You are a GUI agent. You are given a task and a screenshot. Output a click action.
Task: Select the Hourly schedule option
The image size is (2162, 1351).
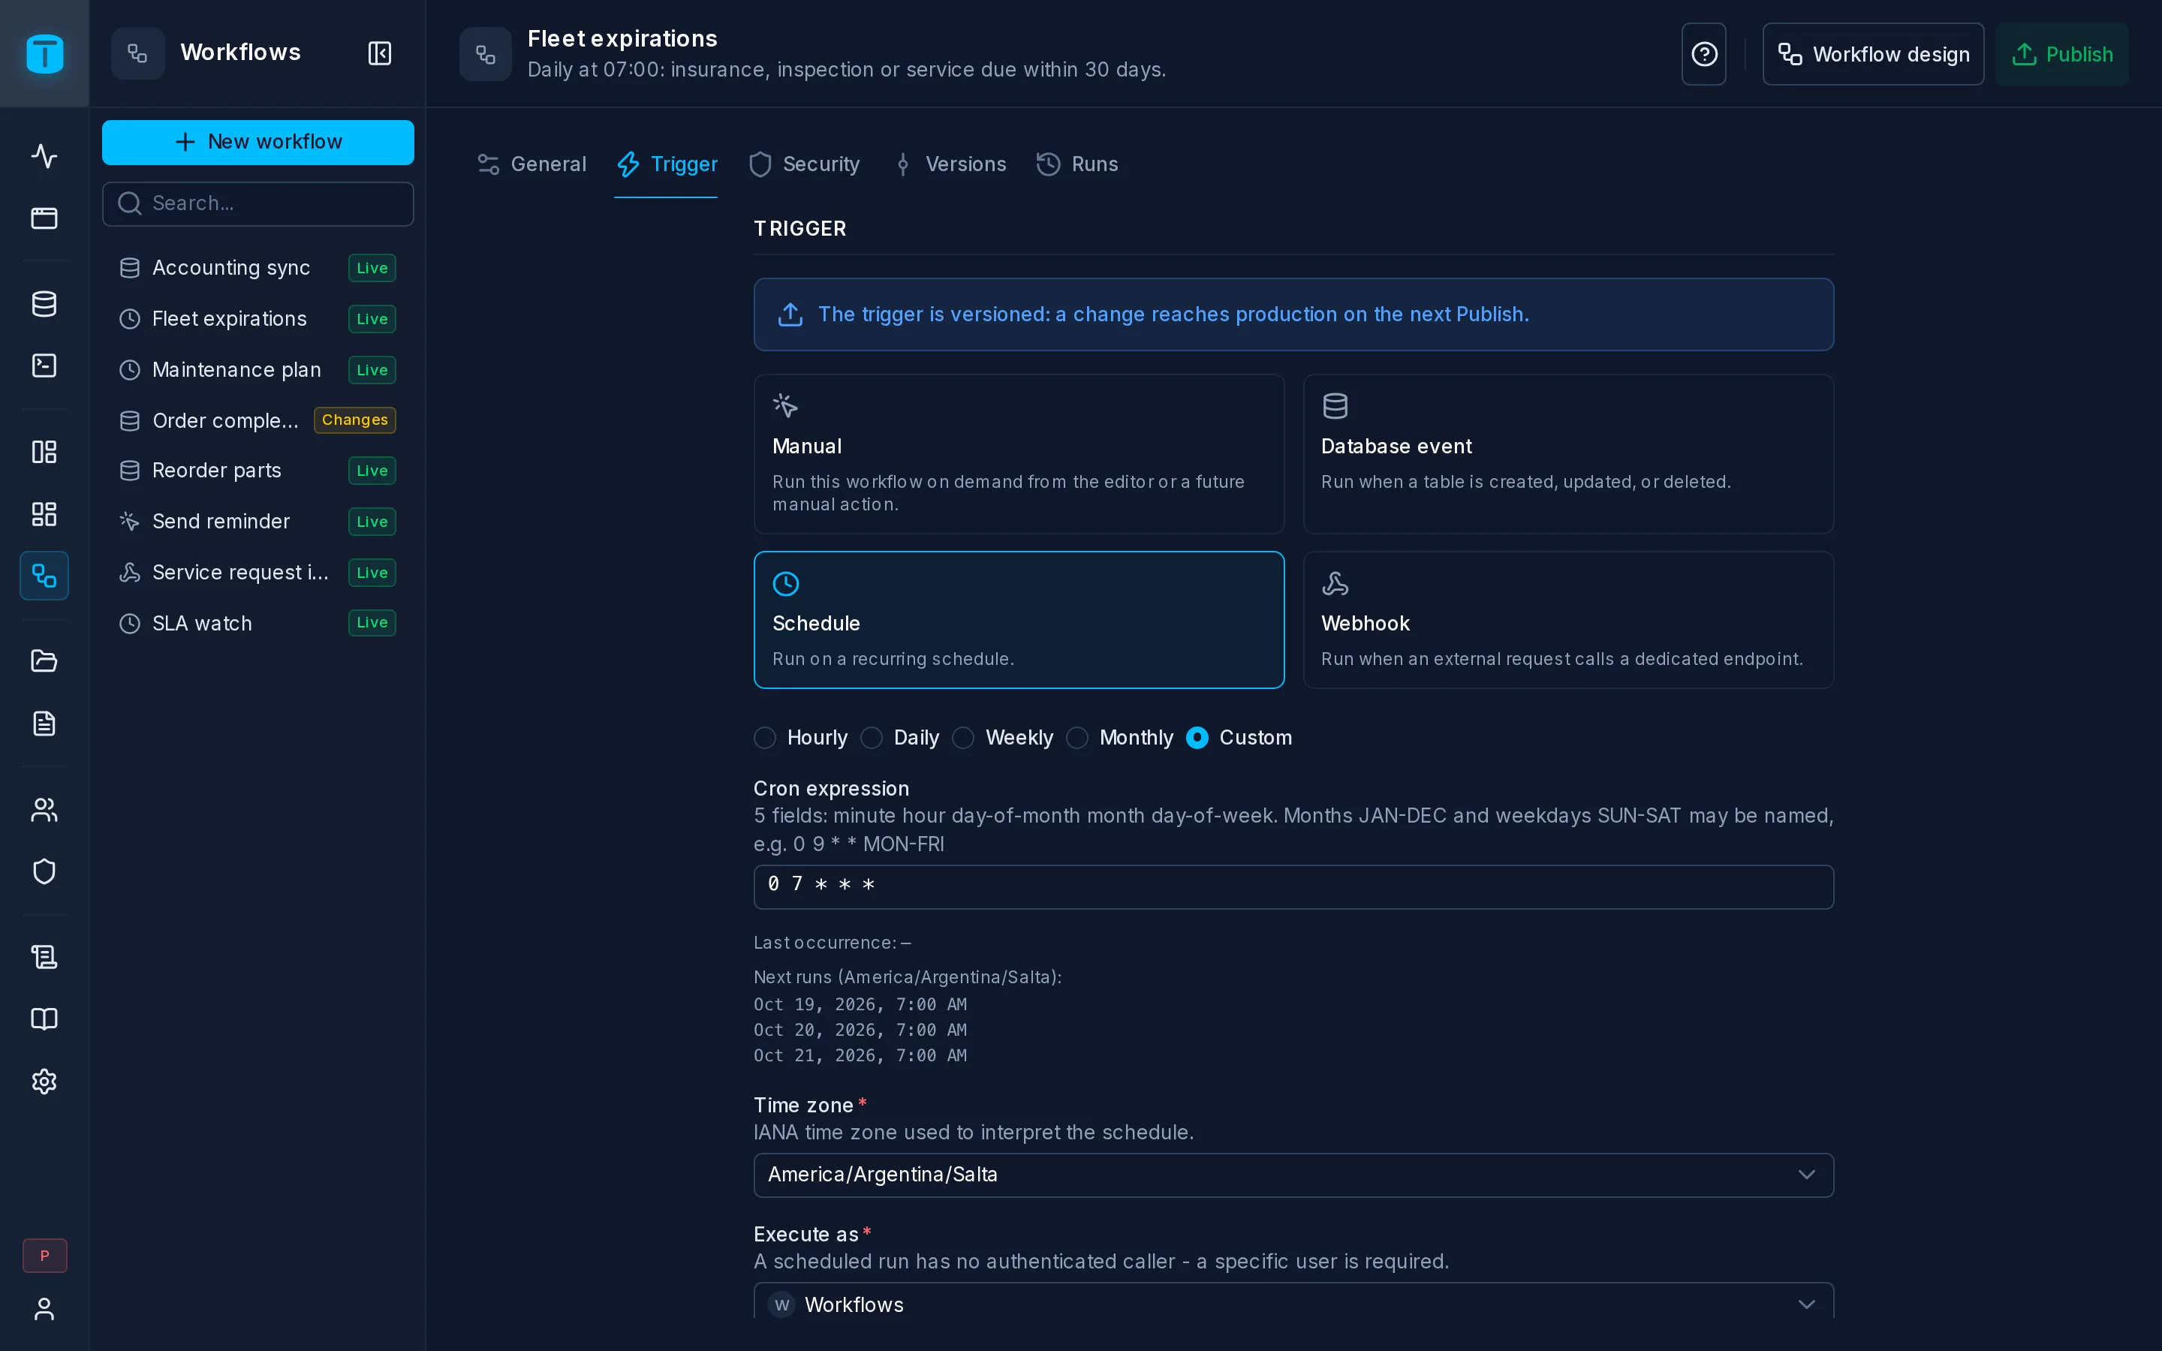point(800,738)
